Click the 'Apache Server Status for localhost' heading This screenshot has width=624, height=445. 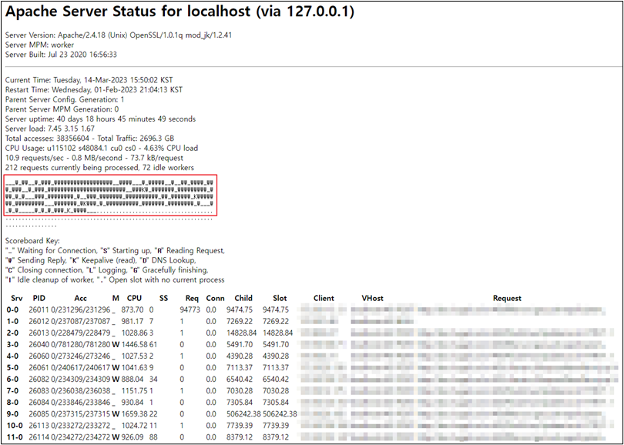179,12
